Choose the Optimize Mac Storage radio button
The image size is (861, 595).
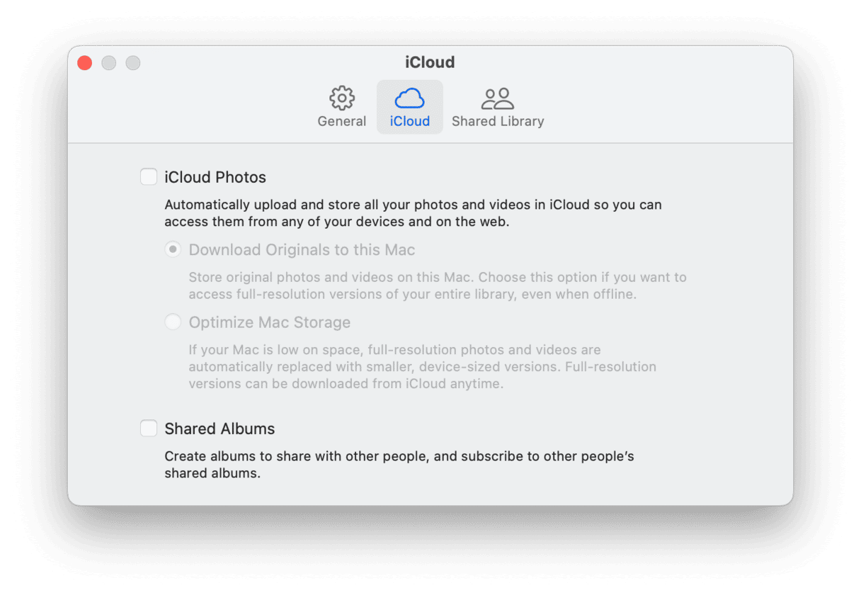click(x=173, y=322)
